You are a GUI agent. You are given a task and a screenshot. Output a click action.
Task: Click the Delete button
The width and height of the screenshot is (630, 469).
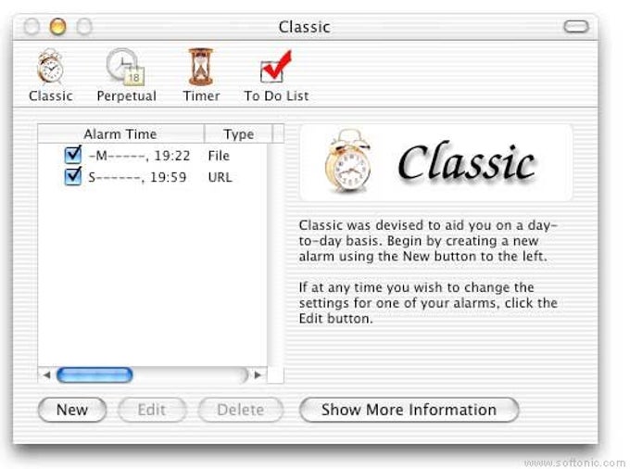241,410
